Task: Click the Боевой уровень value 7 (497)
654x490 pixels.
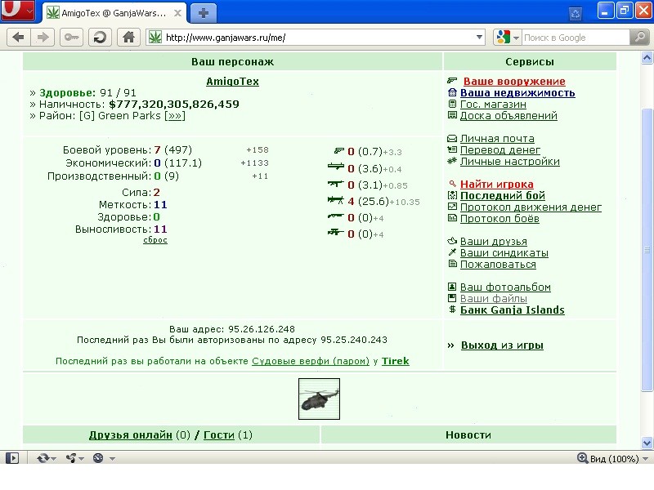Action: coord(172,149)
